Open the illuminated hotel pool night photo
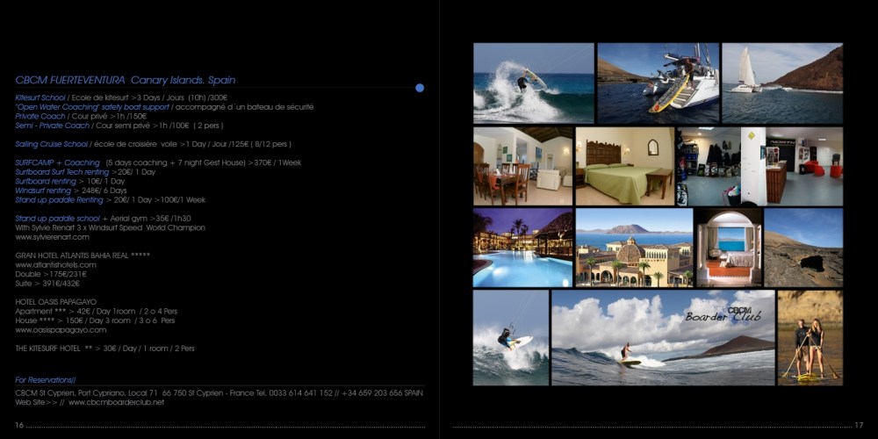This screenshot has width=878, height=439. (x=522, y=247)
